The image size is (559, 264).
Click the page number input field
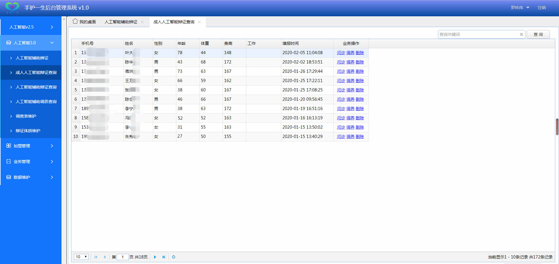[123, 257]
